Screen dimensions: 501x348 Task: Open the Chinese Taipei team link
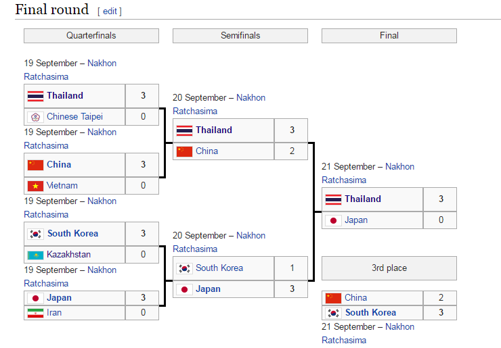point(74,116)
